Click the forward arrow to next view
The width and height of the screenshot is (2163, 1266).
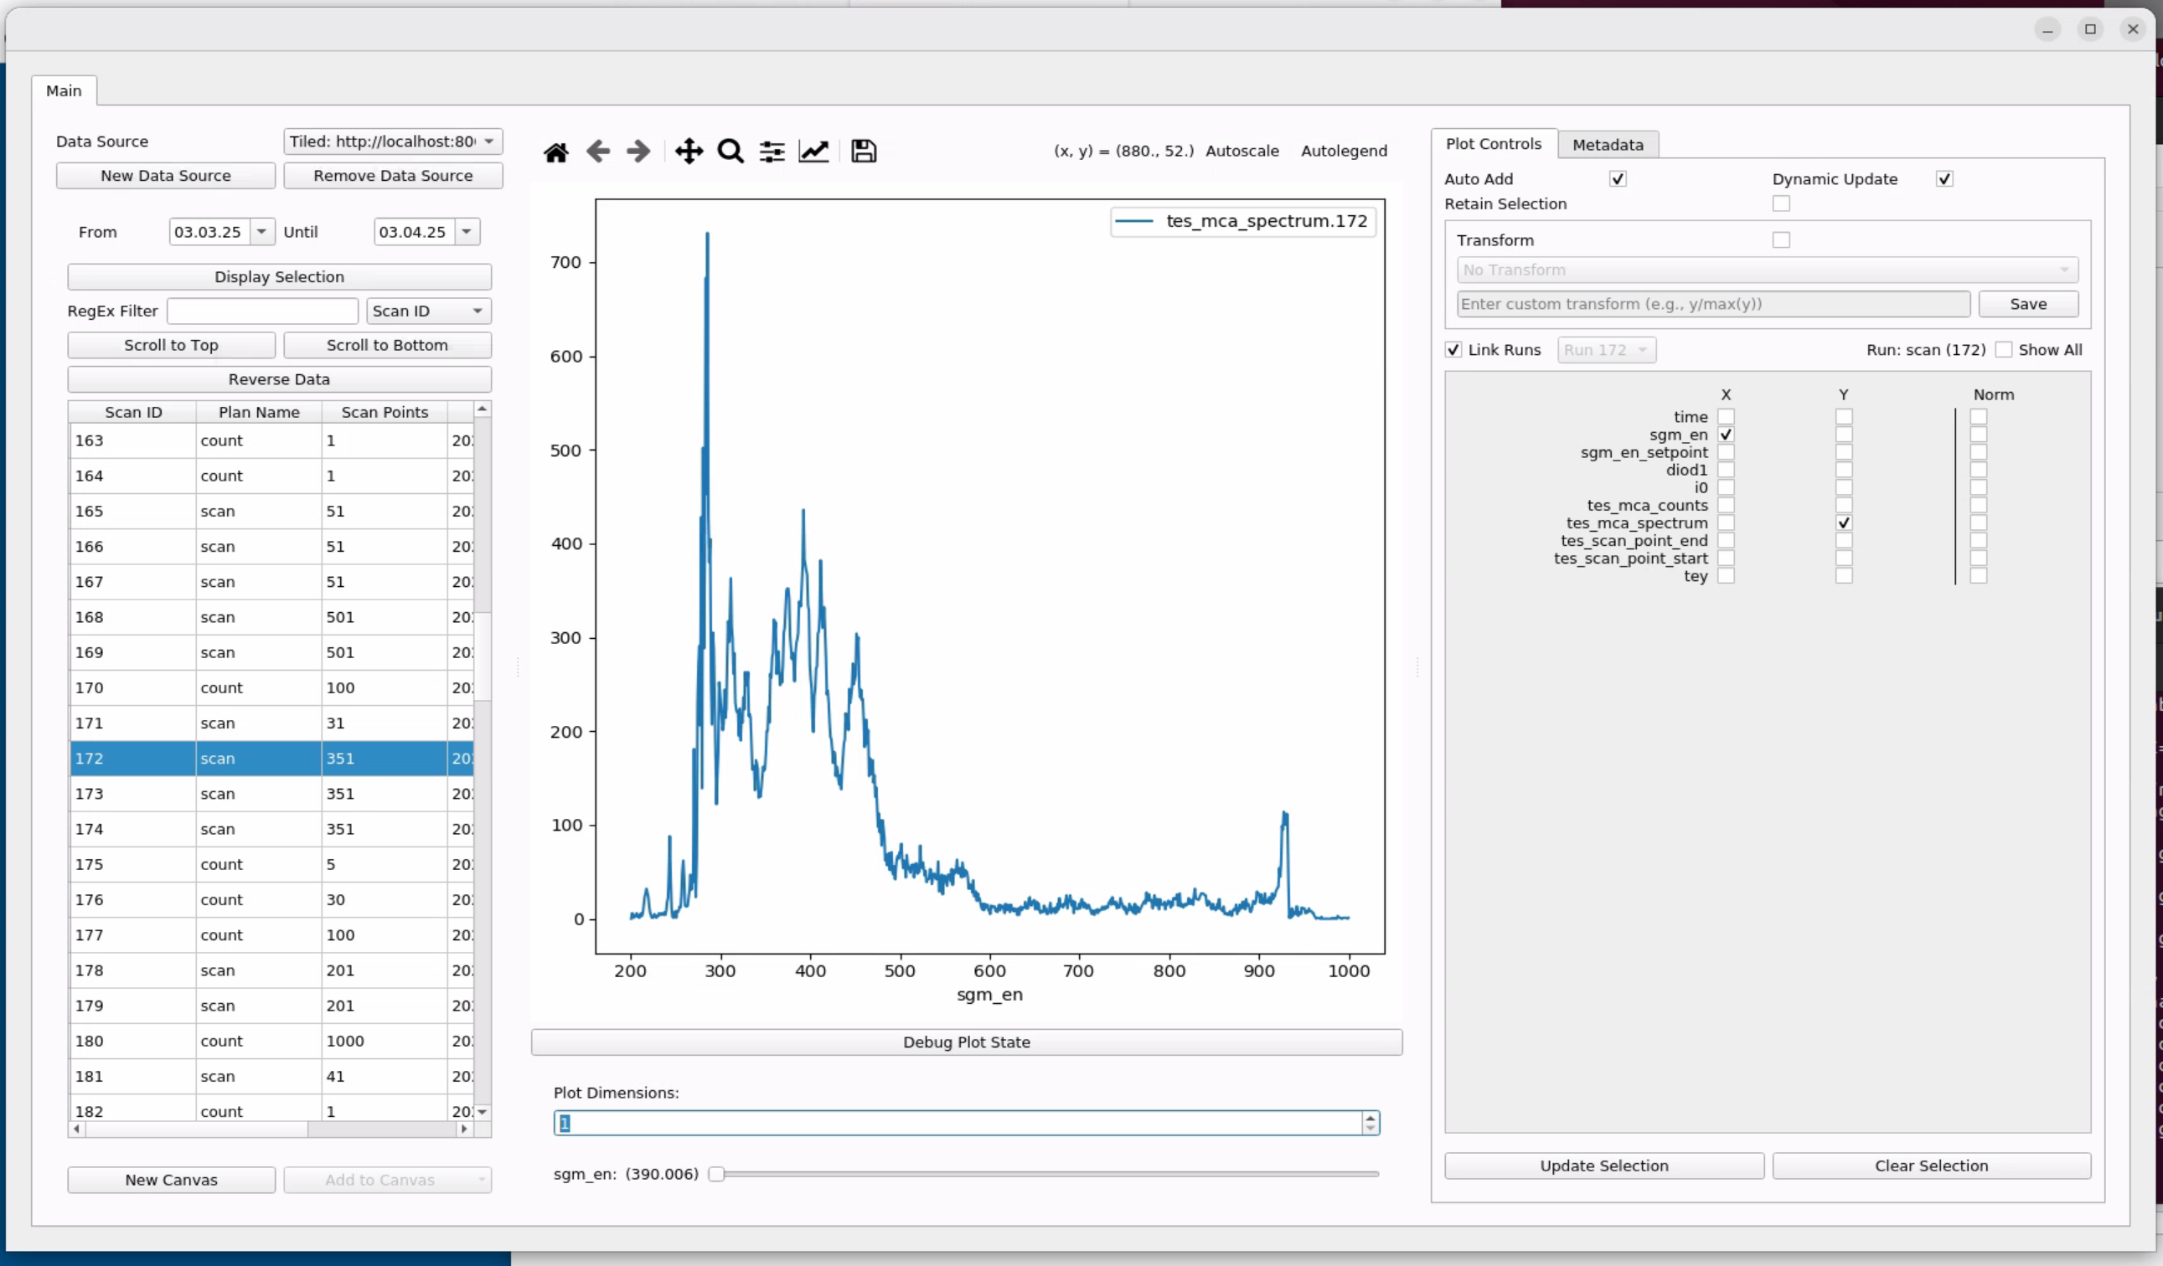tap(638, 152)
